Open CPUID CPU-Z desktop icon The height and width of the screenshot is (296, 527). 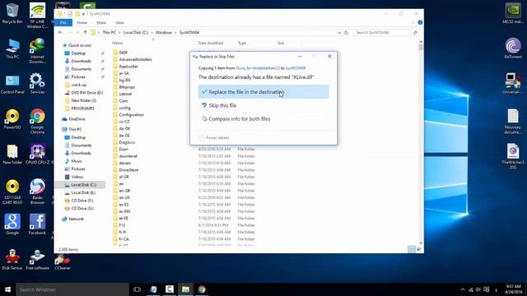pos(37,155)
